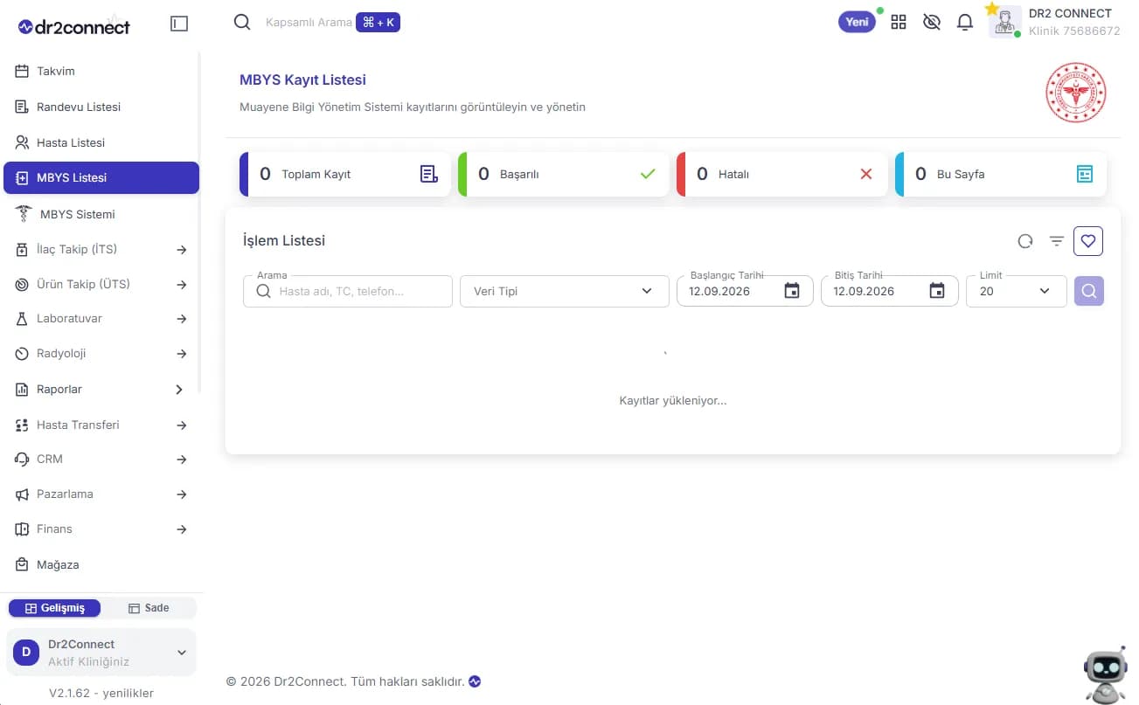Open the Bitiş Tarihi calendar icon
Viewport: 1139px width, 705px height.
937,291
